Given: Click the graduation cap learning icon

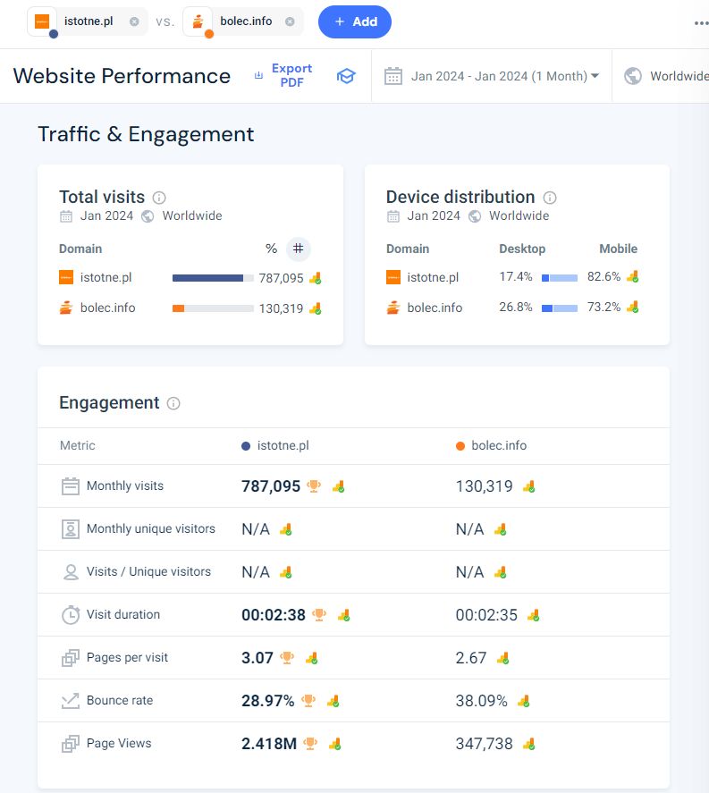Looking at the screenshot, I should [346, 76].
